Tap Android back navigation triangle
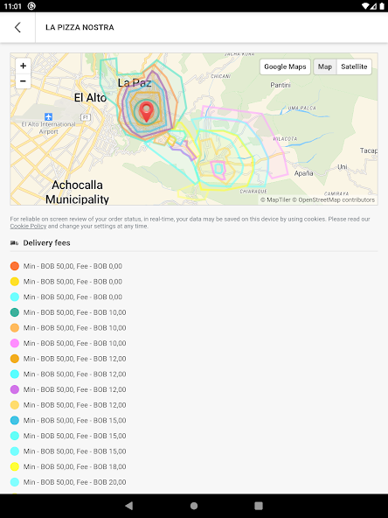This screenshot has height=518, width=388. [x=129, y=506]
